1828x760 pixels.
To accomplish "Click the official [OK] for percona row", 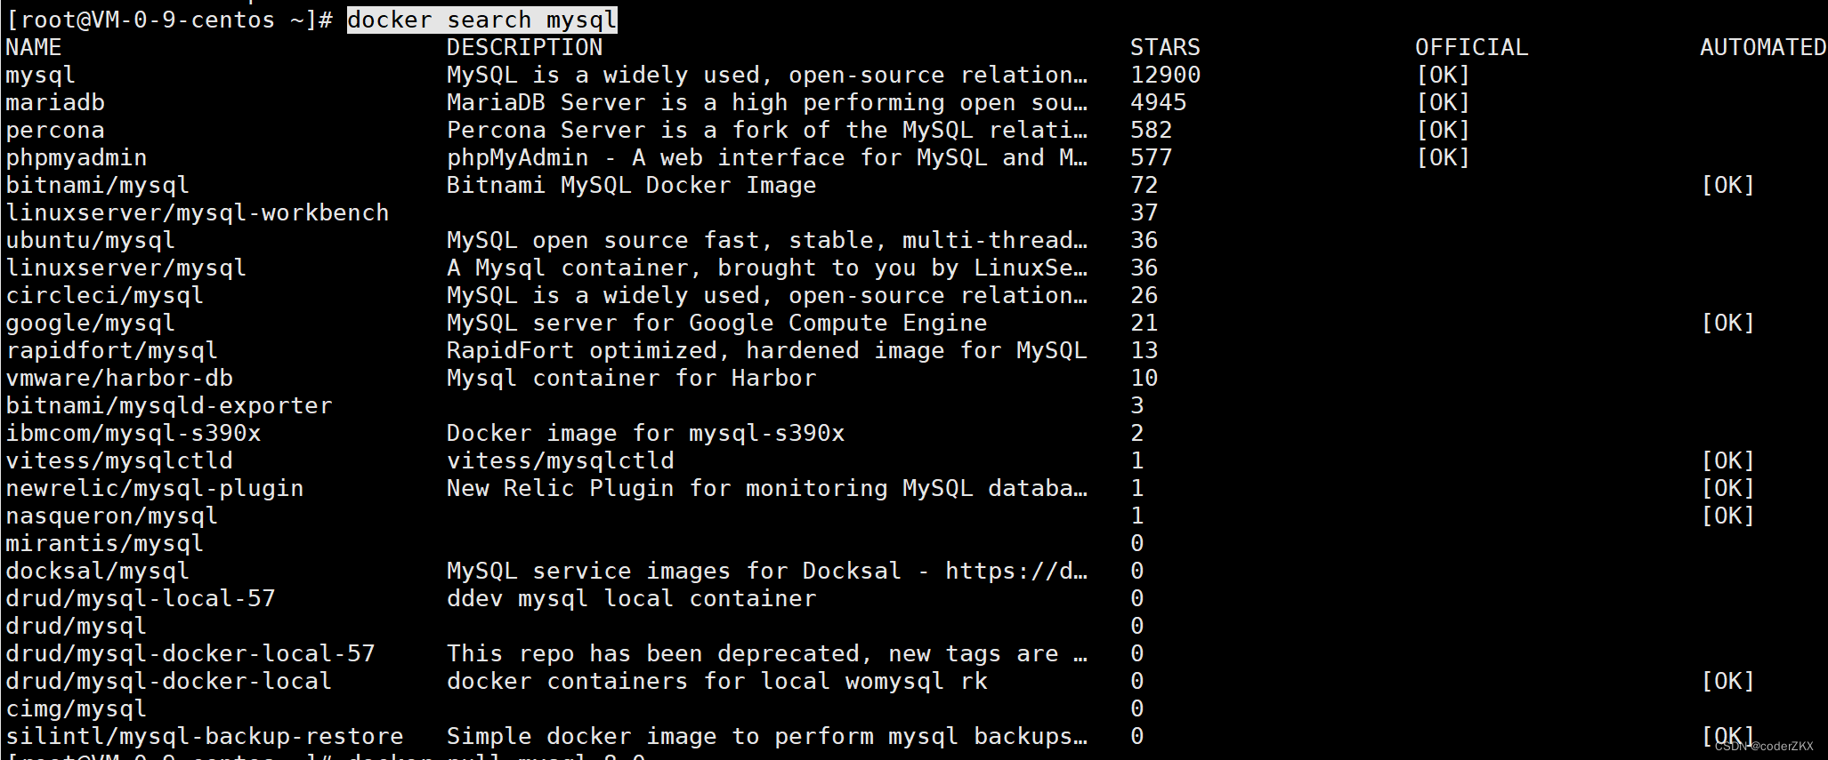I will [x=1443, y=130].
